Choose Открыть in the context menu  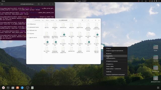(115, 48)
